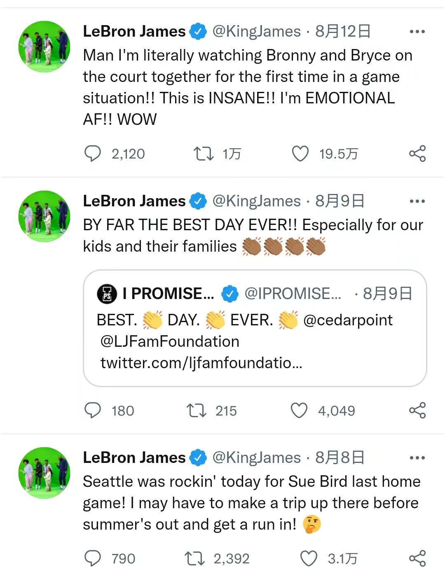Open the @LJFamFoundation mention link

(170, 341)
